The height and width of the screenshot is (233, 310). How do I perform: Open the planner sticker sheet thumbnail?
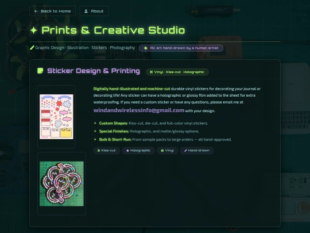pyautogui.click(x=56, y=117)
